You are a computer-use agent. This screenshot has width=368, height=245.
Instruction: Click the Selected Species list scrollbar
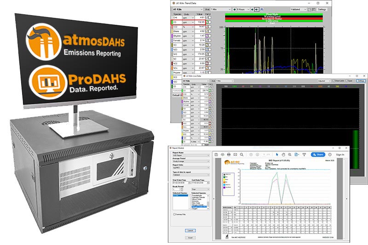[x=208, y=202]
